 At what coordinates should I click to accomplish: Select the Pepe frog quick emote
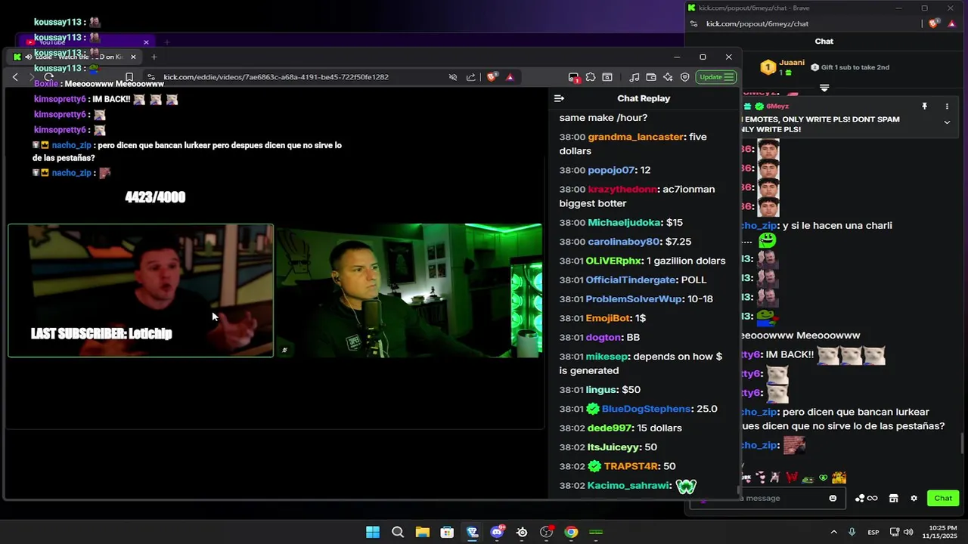click(x=808, y=478)
